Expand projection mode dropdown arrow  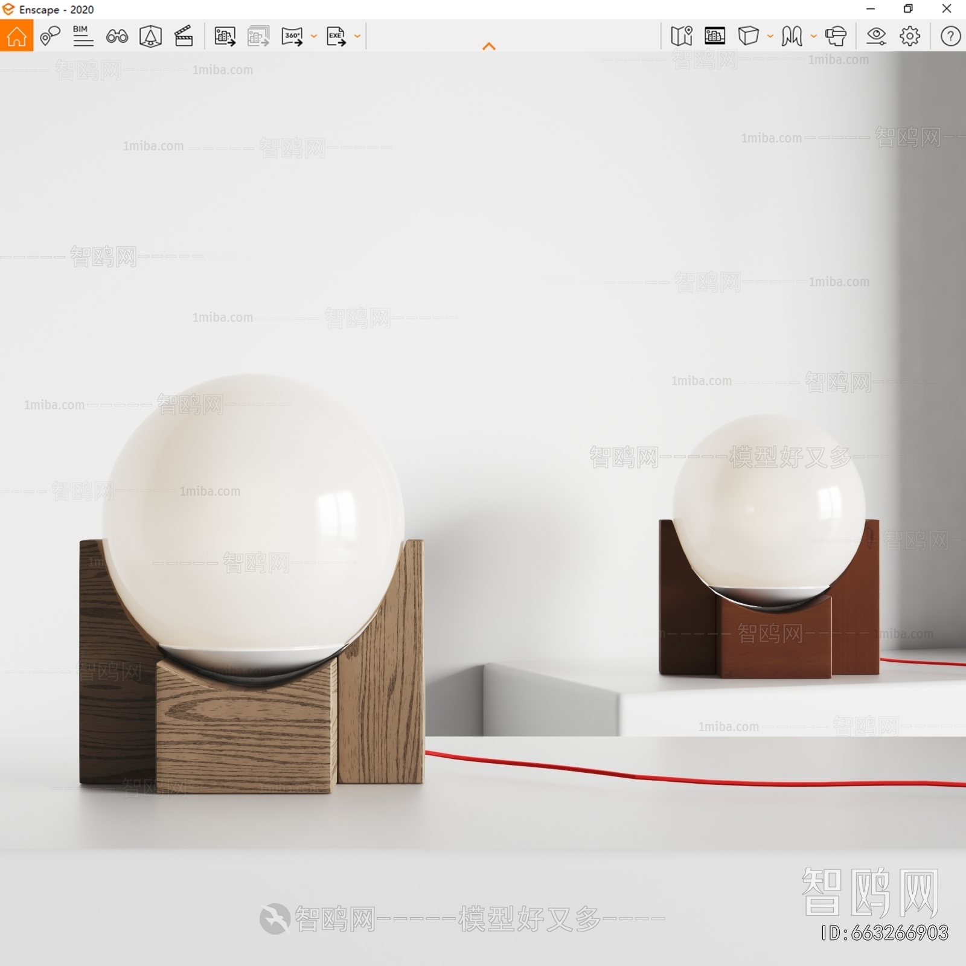[x=770, y=36]
